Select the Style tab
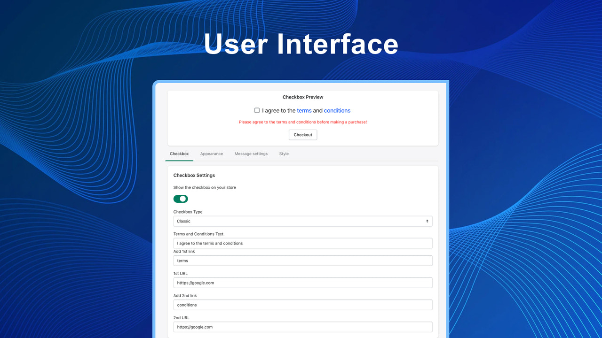 point(284,154)
